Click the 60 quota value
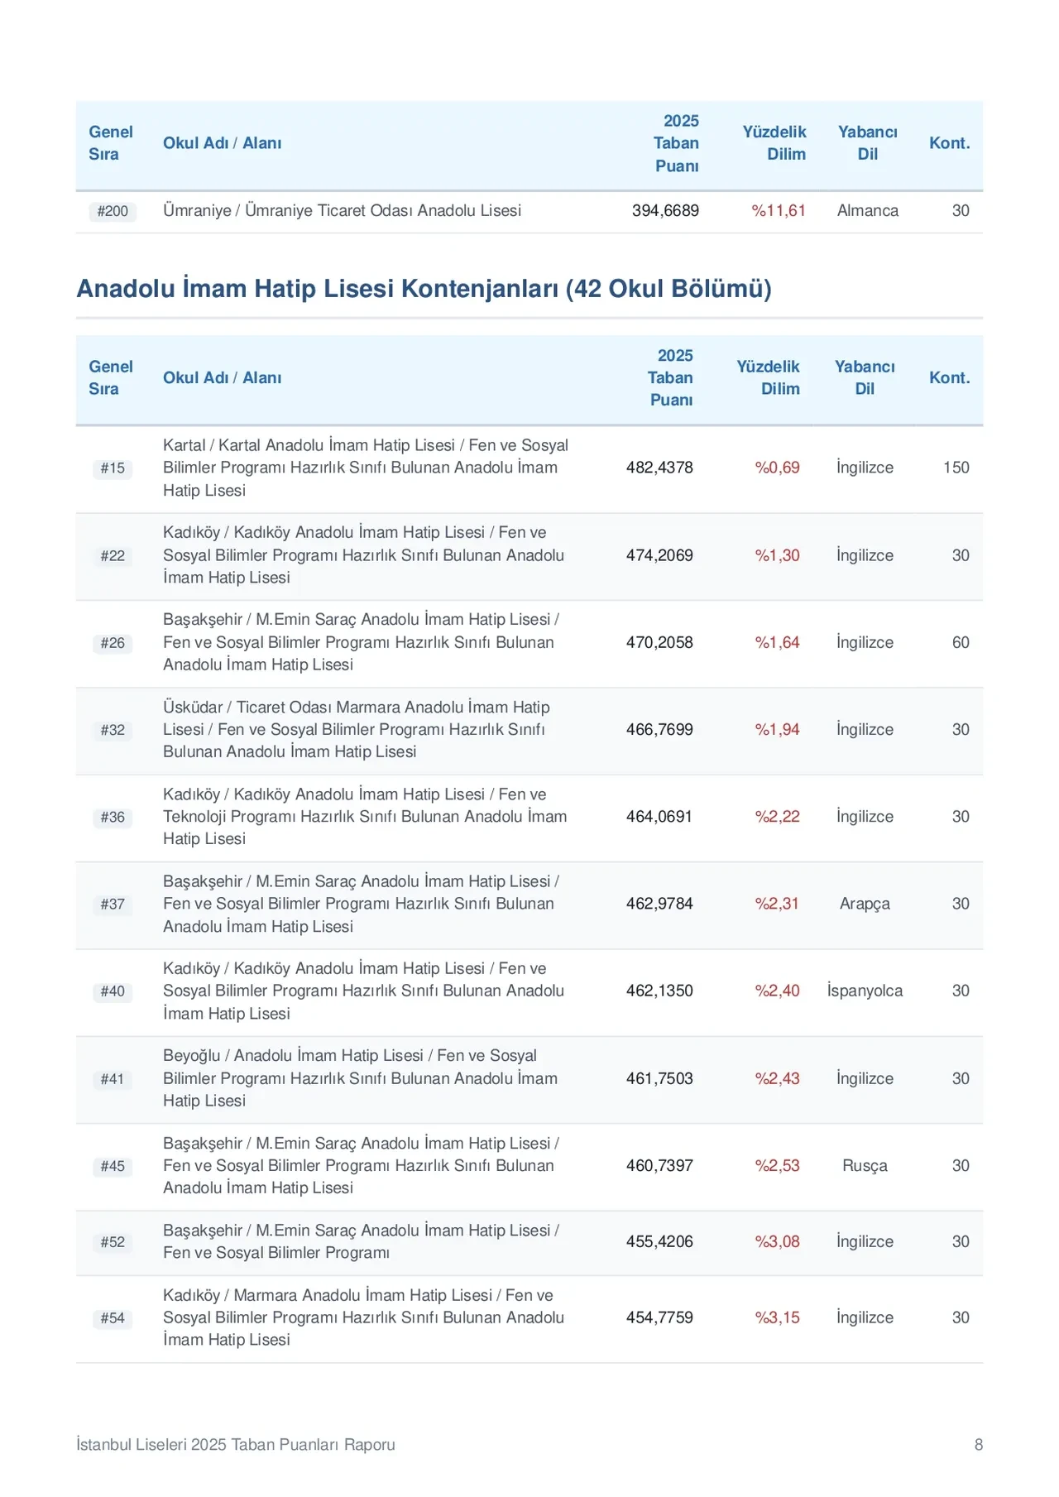The width and height of the screenshot is (1059, 1497). 961,642
